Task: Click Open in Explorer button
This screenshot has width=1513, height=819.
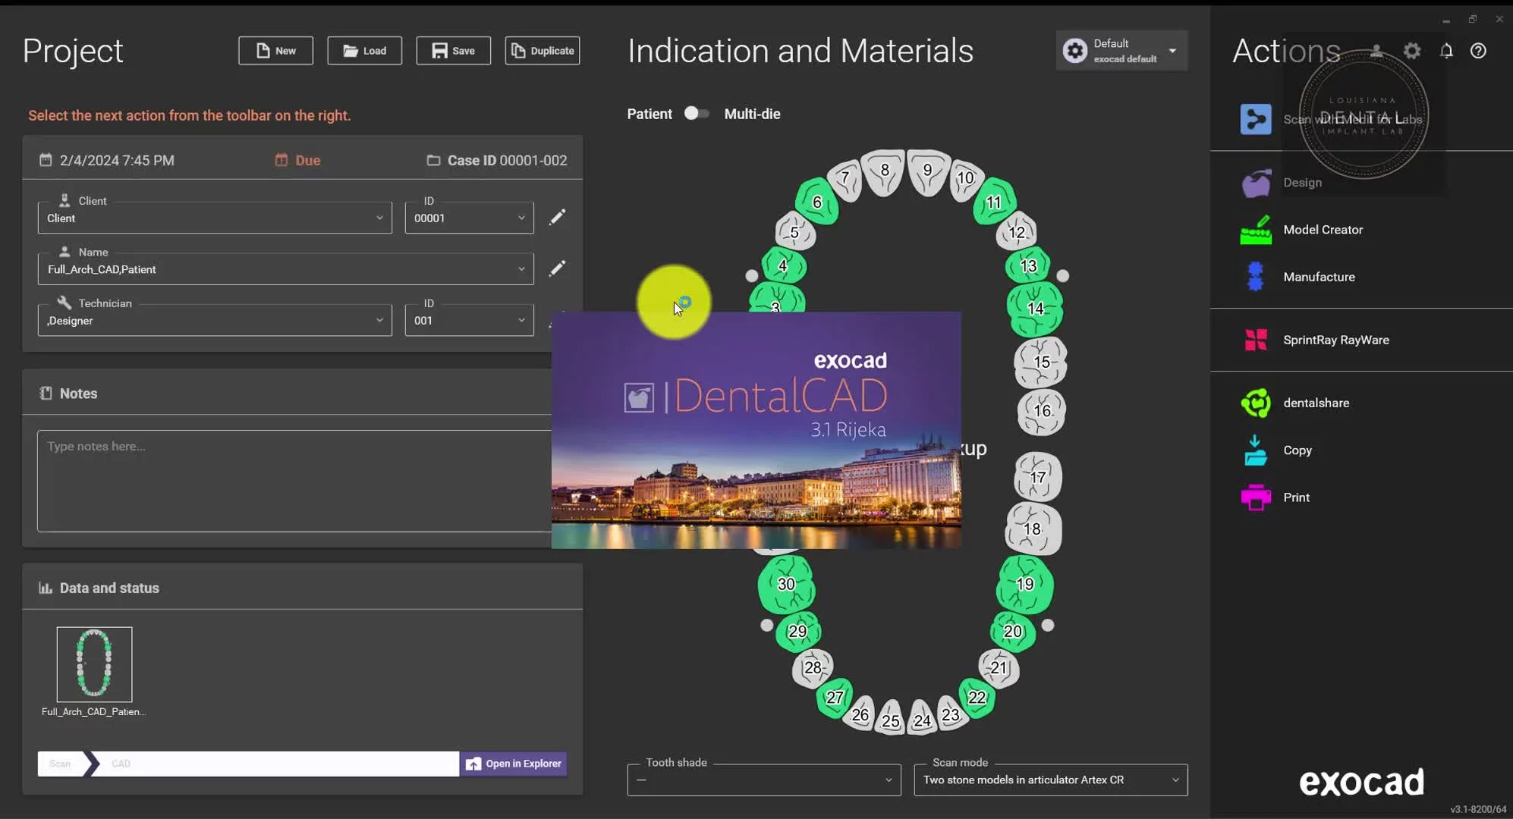Action: click(514, 764)
